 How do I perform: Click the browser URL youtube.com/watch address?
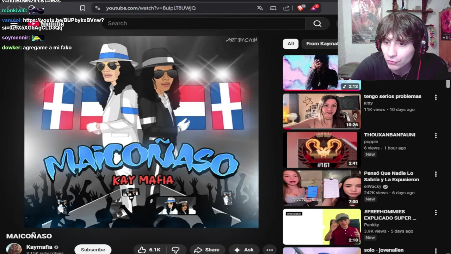pos(151,8)
